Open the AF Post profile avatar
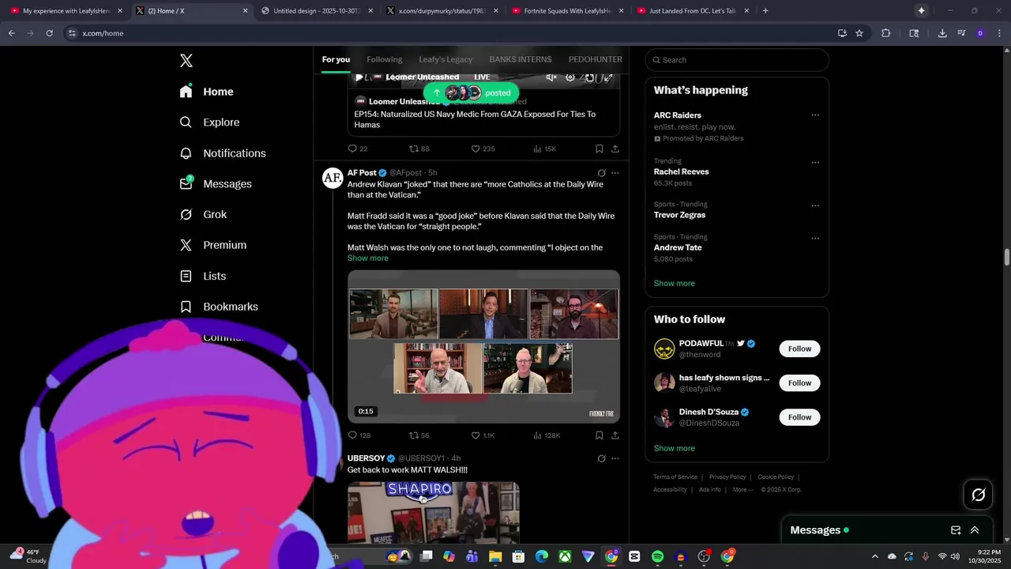Viewport: 1011px width, 569px height. [333, 178]
